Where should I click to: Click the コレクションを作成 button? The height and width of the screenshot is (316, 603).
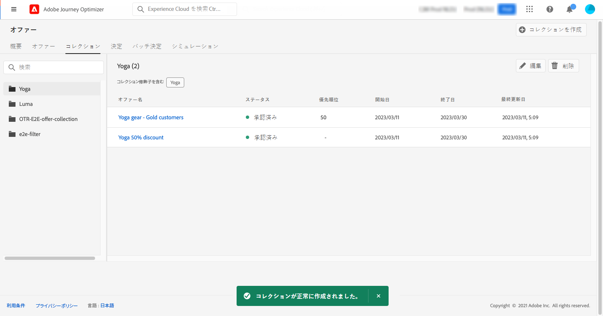(x=551, y=30)
